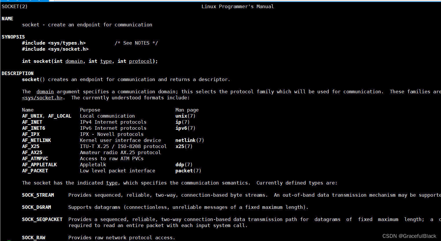The width and height of the screenshot is (441, 241).
Task: Click underlined protocol parameter in socket prototype
Action: point(141,61)
